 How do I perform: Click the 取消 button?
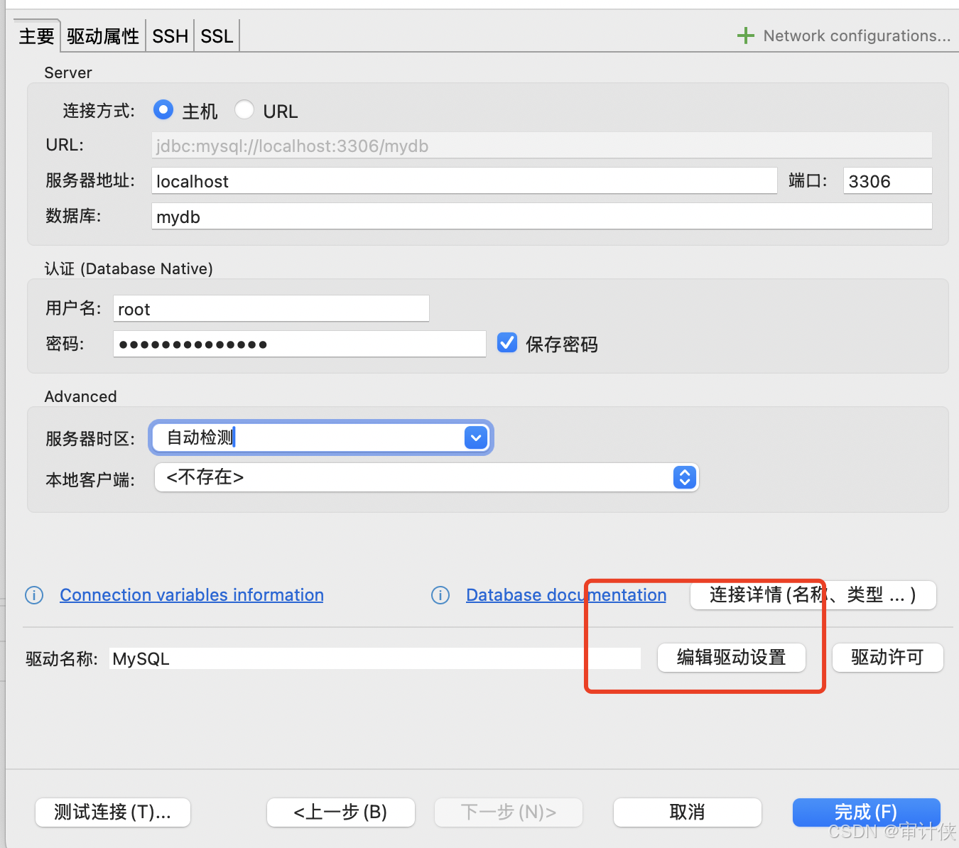(x=688, y=812)
